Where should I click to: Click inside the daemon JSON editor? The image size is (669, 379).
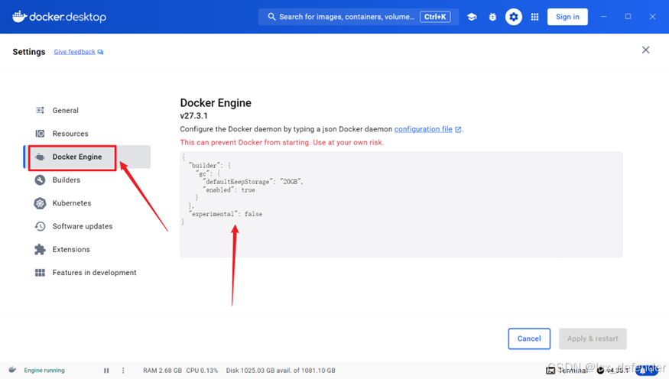click(x=401, y=204)
